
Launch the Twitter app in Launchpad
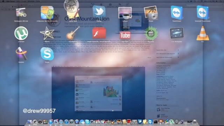coord(99,12)
